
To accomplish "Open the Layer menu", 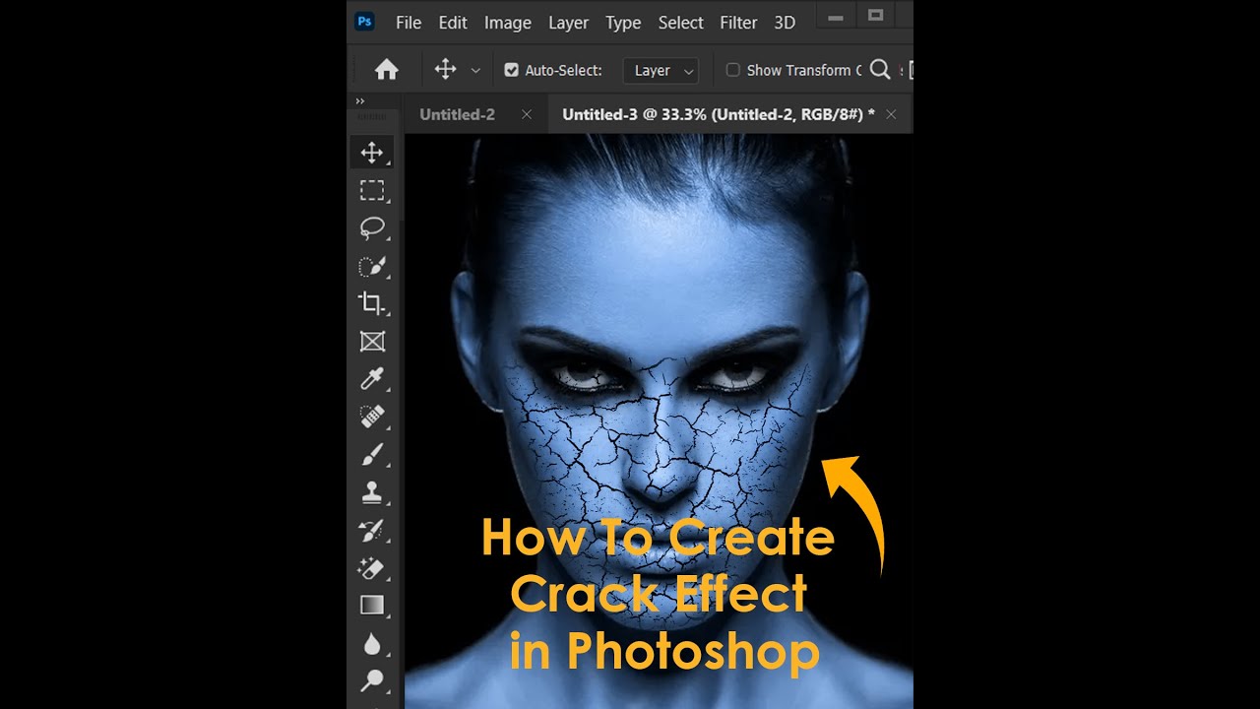I will pos(569,23).
